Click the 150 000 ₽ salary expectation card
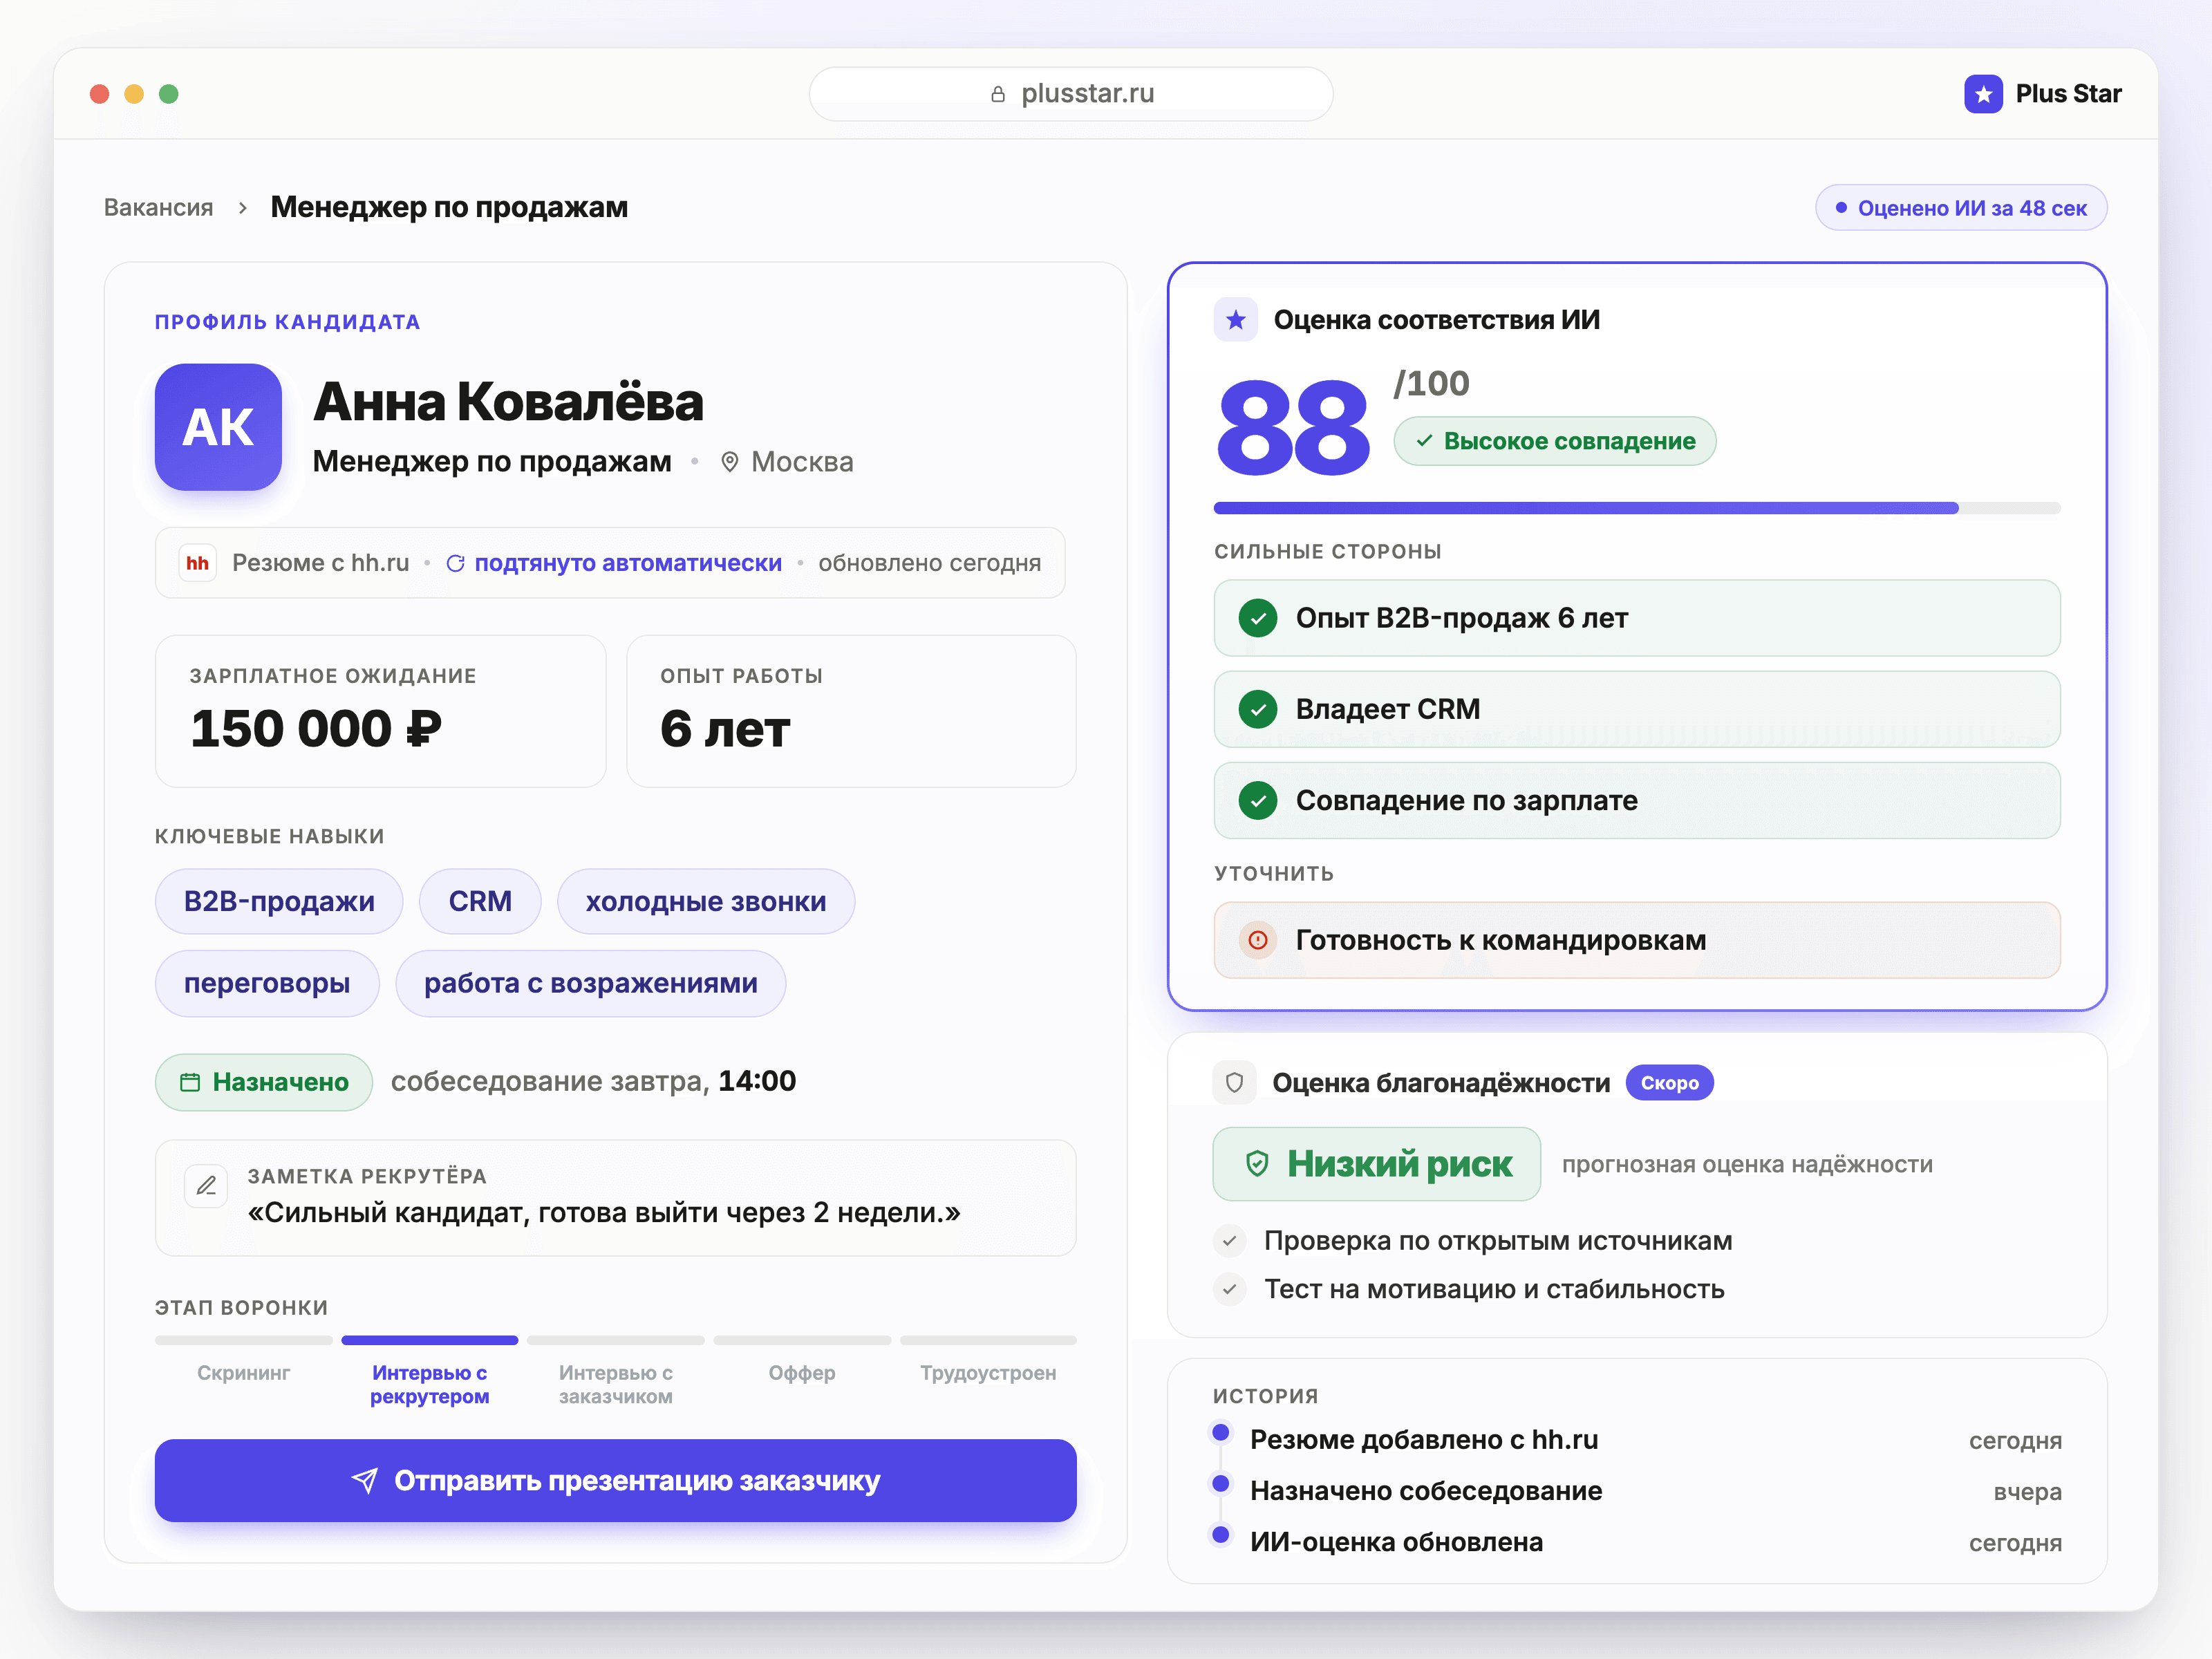 tap(380, 711)
